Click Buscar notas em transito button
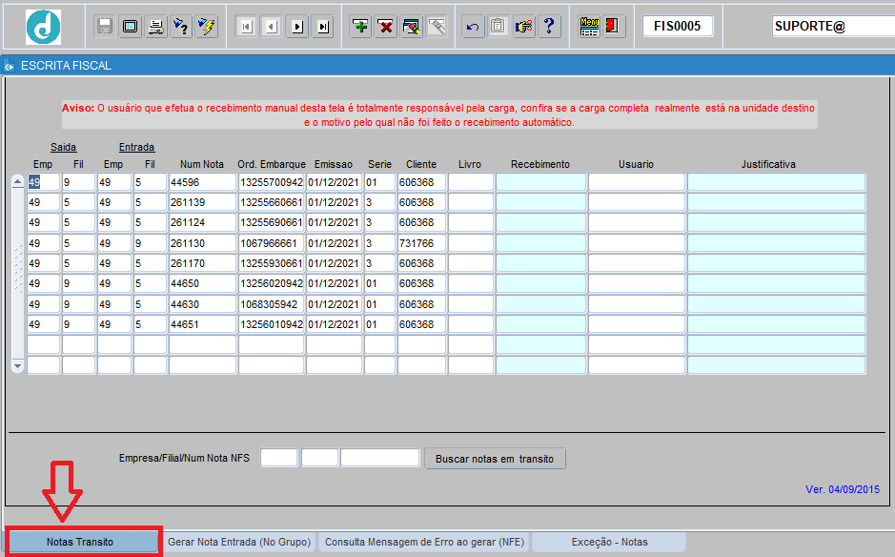Screen dimensions: 895x557 click(495, 459)
